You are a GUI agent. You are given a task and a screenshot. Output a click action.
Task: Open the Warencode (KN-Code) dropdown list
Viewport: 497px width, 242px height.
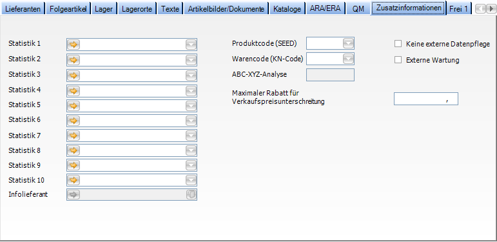click(348, 59)
